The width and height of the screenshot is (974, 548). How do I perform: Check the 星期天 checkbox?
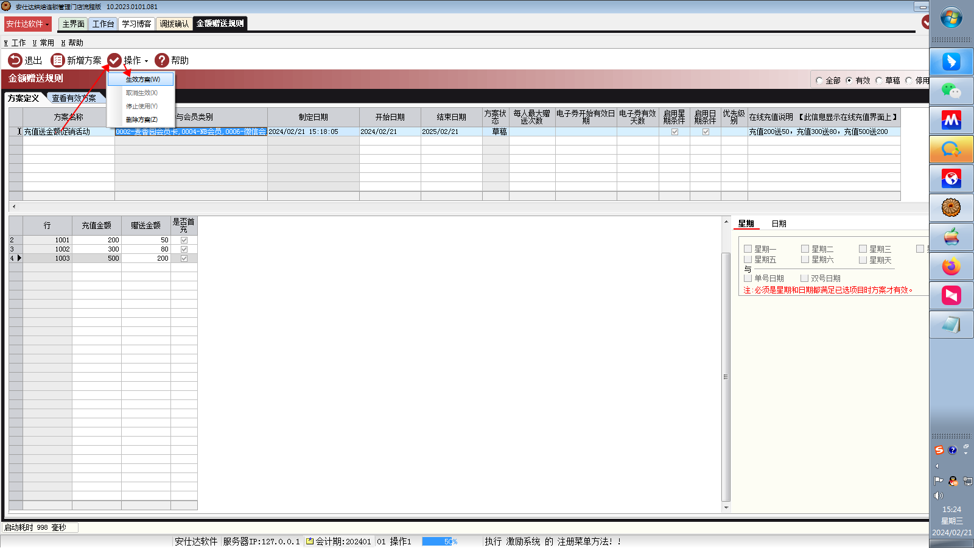coord(863,260)
